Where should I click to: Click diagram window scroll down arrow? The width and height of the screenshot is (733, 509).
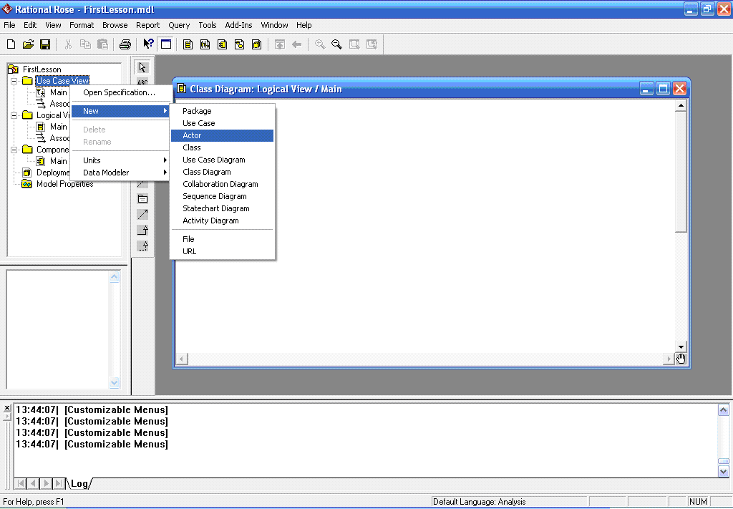(681, 346)
